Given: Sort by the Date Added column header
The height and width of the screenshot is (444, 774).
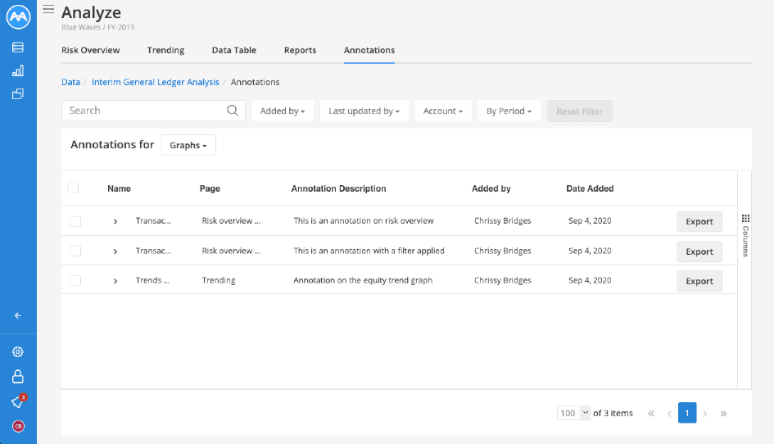Looking at the screenshot, I should pos(590,188).
